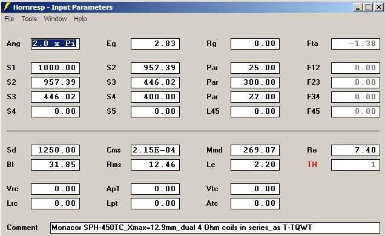The image size is (385, 236).
Task: Click the Rms field 12.46
Action: (x=155, y=165)
